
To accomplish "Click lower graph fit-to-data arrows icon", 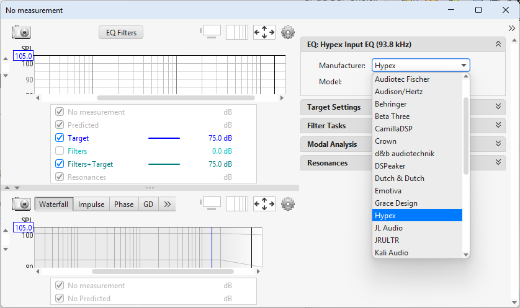I will 264,204.
